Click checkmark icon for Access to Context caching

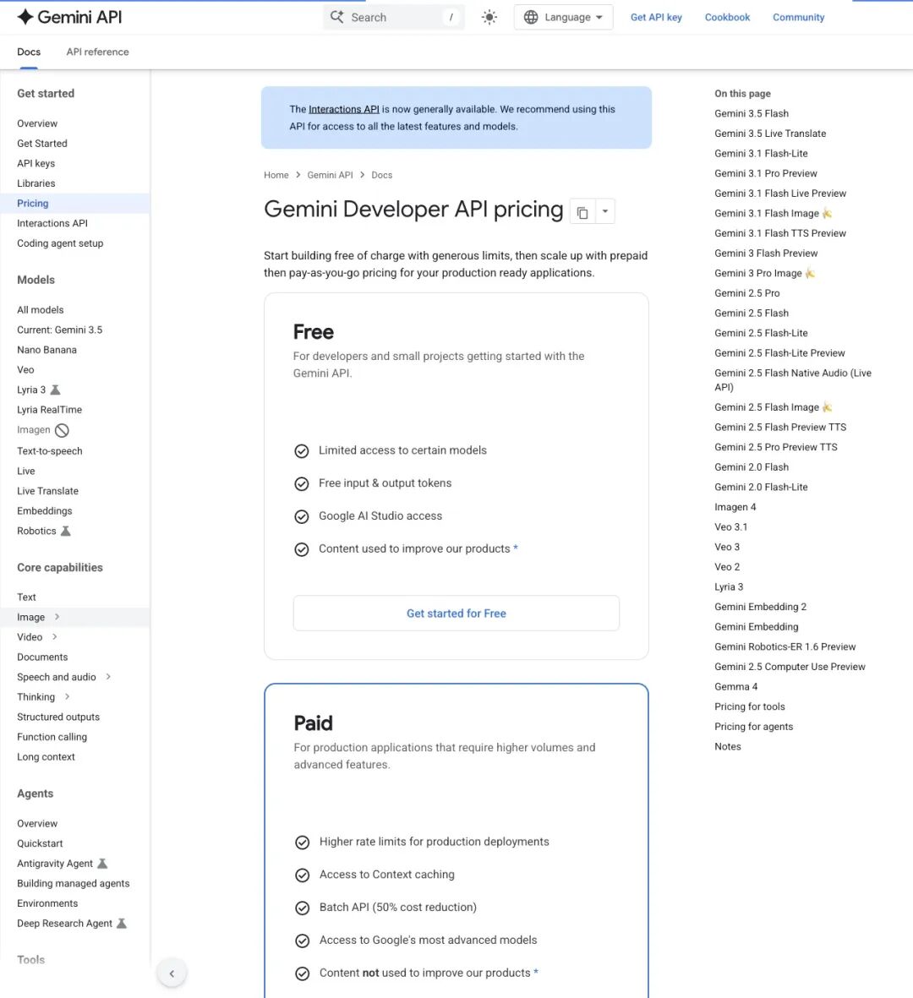(x=303, y=875)
